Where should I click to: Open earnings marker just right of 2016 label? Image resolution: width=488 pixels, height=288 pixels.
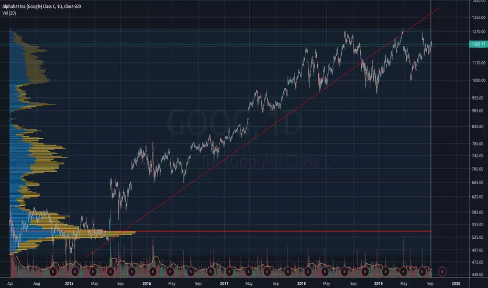[152, 271]
